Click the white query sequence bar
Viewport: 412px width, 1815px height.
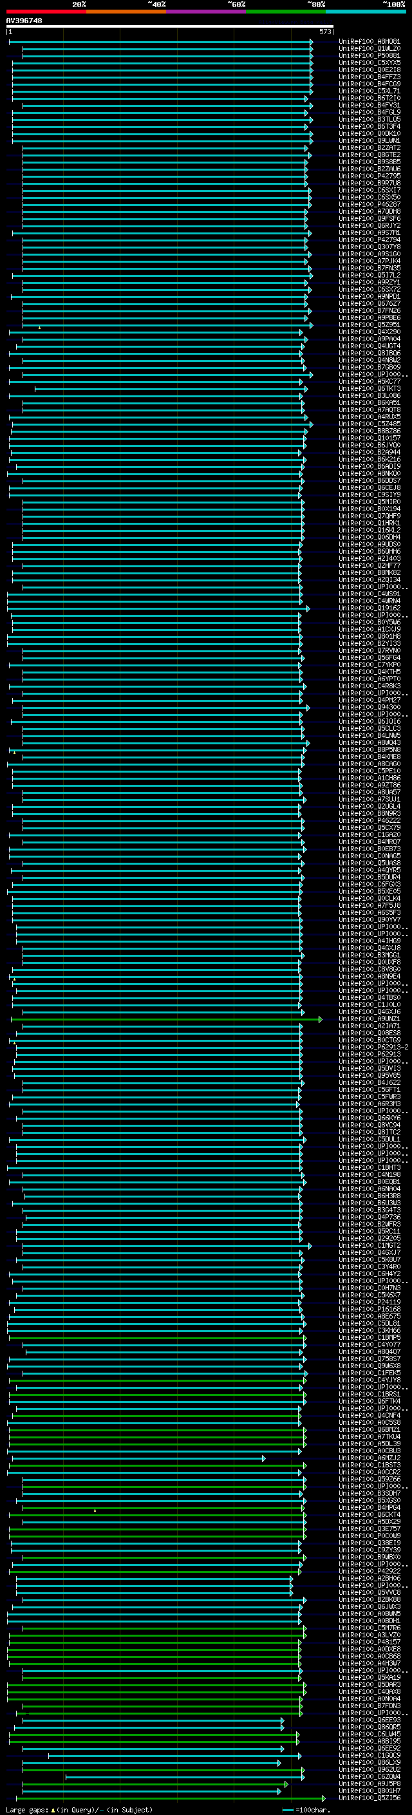[170, 27]
